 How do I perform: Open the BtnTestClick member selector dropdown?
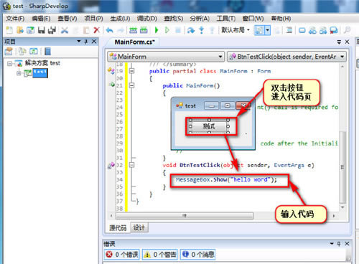342,57
